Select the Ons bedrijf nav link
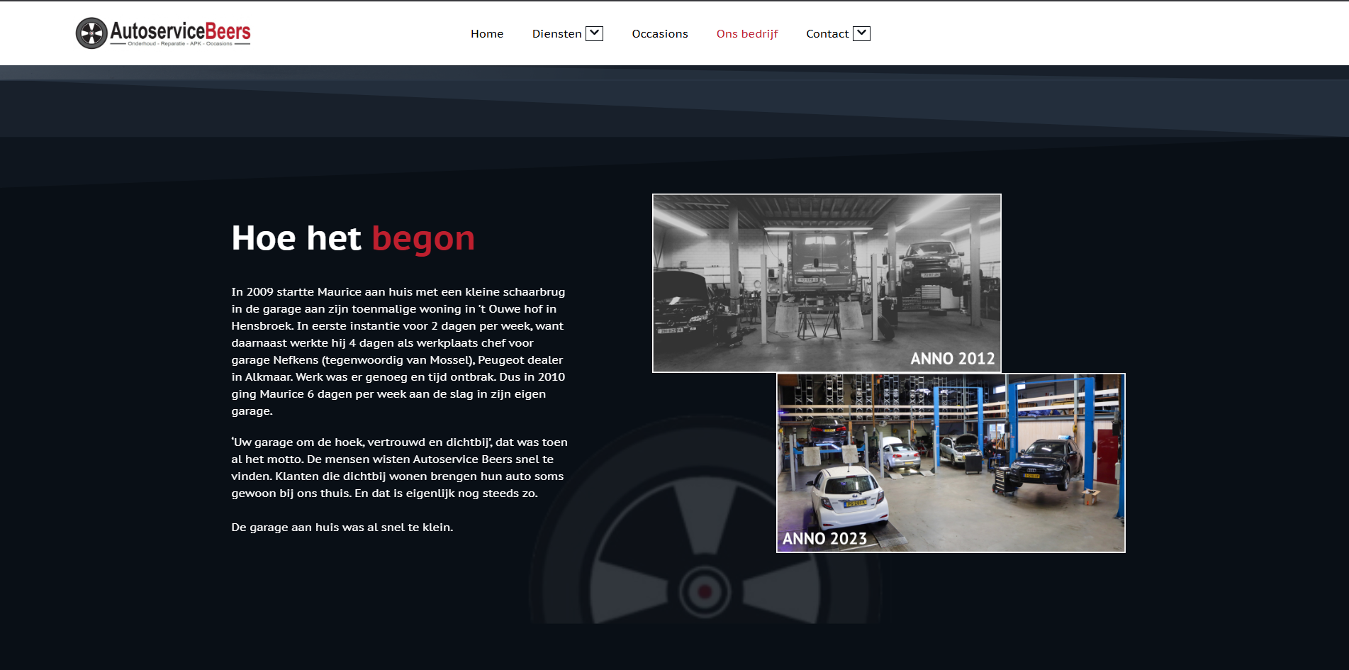 click(x=747, y=33)
